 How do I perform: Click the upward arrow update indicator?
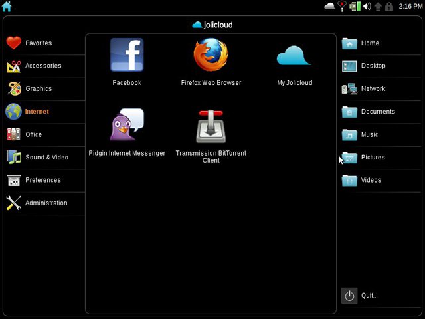[378, 7]
